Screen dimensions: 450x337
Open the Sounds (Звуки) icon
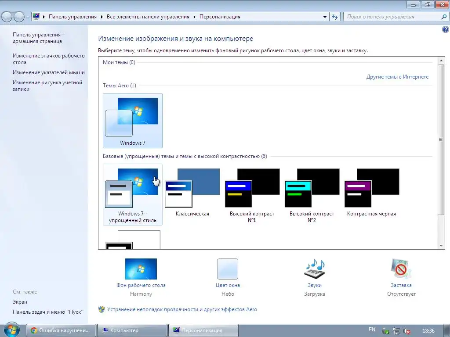tap(315, 269)
